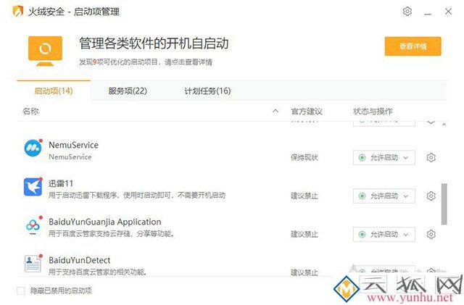
Task: Click the orange startup monitor icon
Action: 45,51
